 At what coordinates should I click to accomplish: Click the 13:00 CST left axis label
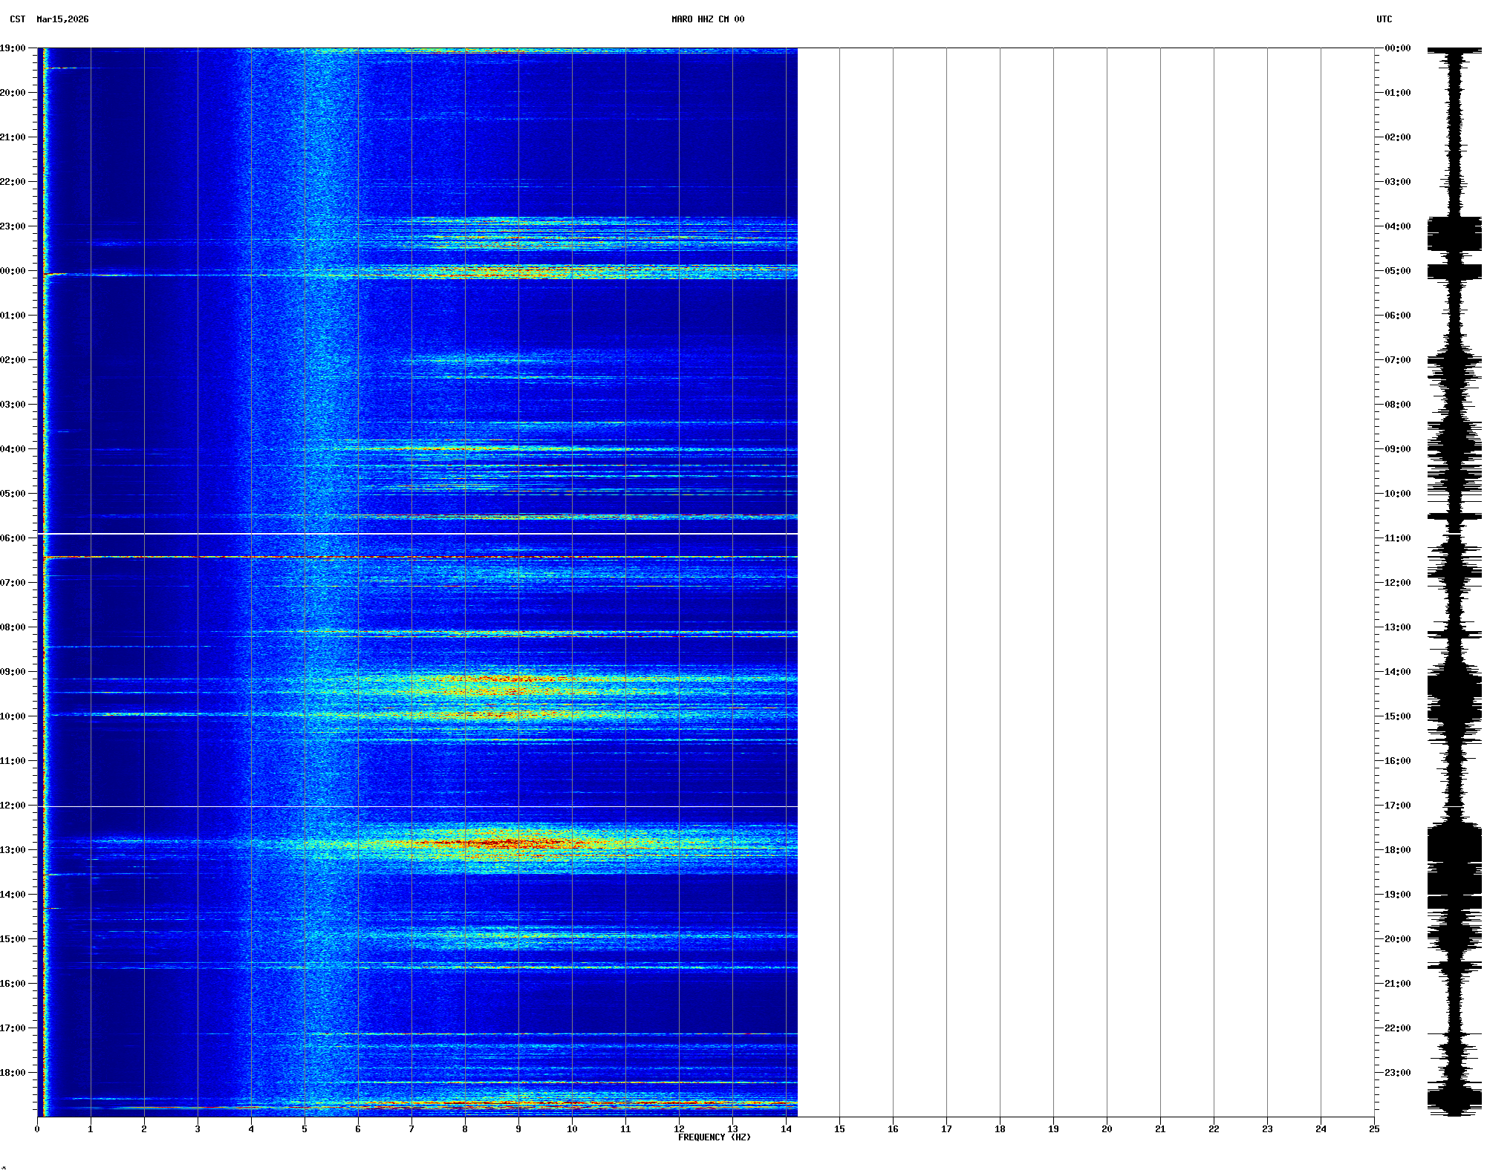click(x=13, y=850)
